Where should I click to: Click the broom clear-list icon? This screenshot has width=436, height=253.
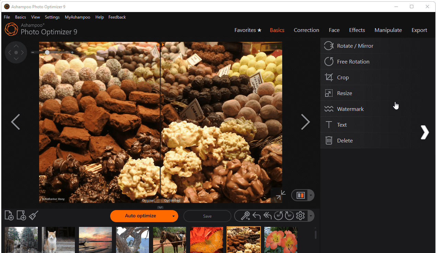click(x=34, y=216)
